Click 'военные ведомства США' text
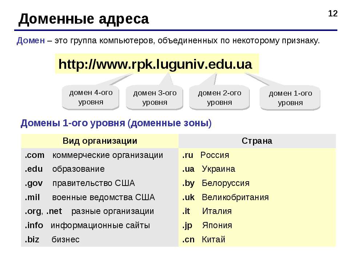This screenshot has width=349, height=262. tap(104, 197)
